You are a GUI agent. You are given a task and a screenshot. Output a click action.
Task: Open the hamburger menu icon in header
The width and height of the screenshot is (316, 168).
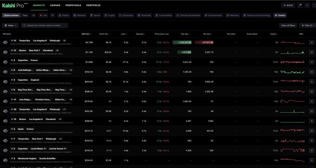point(307,6)
